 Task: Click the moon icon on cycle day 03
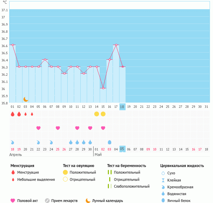point(26,99)
